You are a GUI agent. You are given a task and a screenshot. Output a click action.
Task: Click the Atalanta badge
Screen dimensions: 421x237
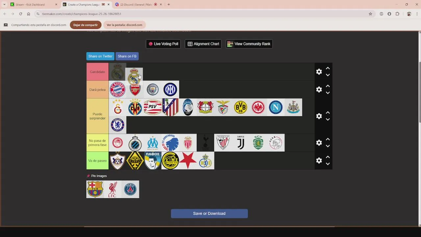click(188, 107)
